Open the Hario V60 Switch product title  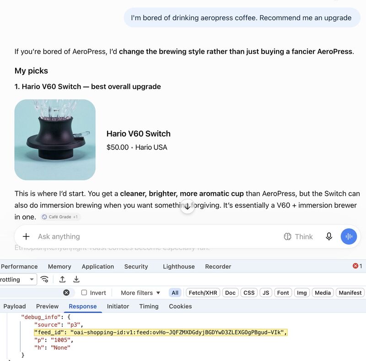[x=139, y=134]
